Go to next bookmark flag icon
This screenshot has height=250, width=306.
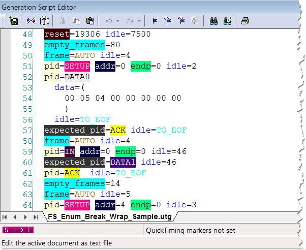click(x=168, y=20)
